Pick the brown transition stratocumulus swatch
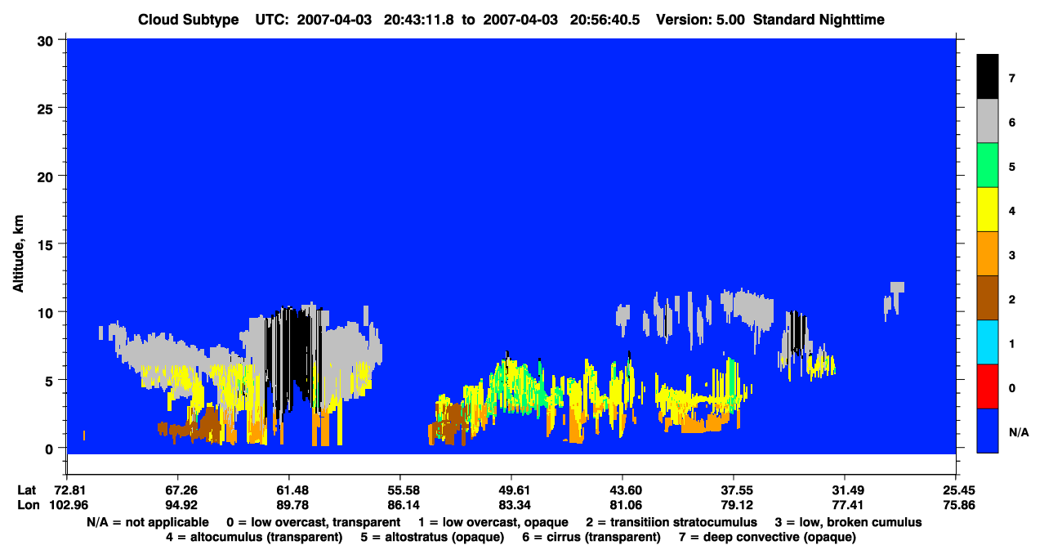 (x=988, y=298)
